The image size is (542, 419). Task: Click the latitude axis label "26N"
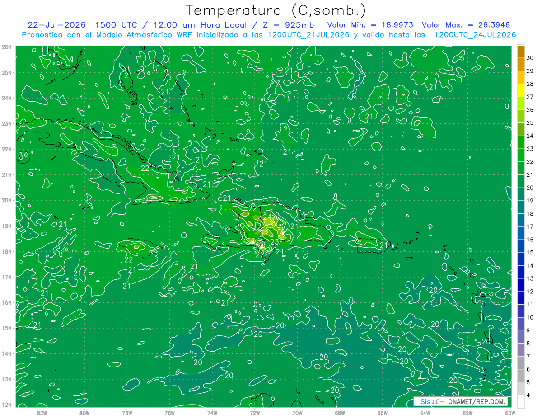(6, 47)
